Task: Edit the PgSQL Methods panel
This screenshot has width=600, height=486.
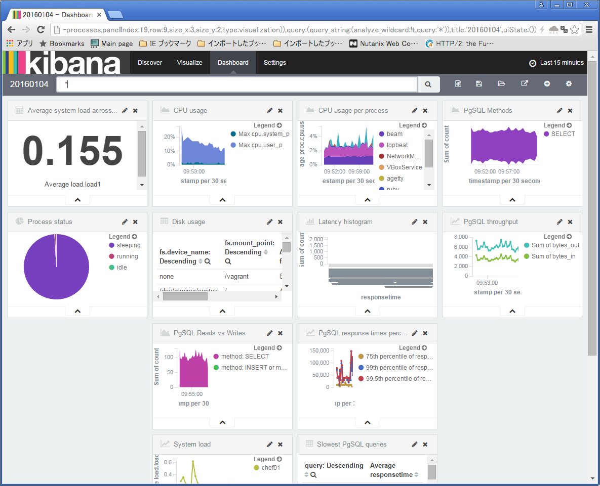Action: [559, 110]
